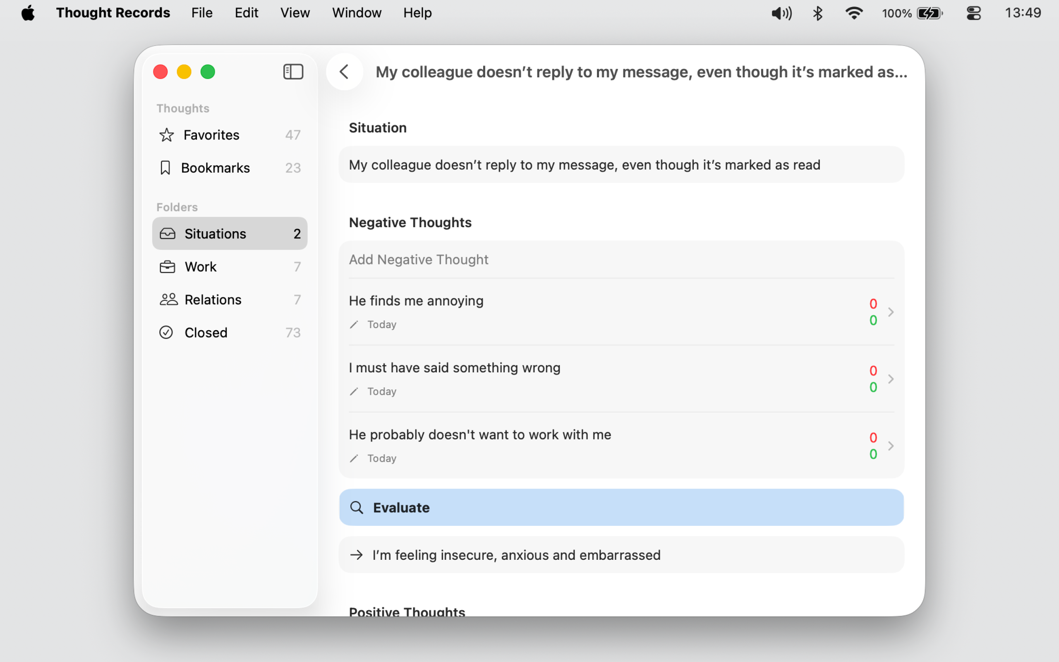The width and height of the screenshot is (1059, 662).
Task: Click the clock showing 13:49
Action: (1023, 13)
